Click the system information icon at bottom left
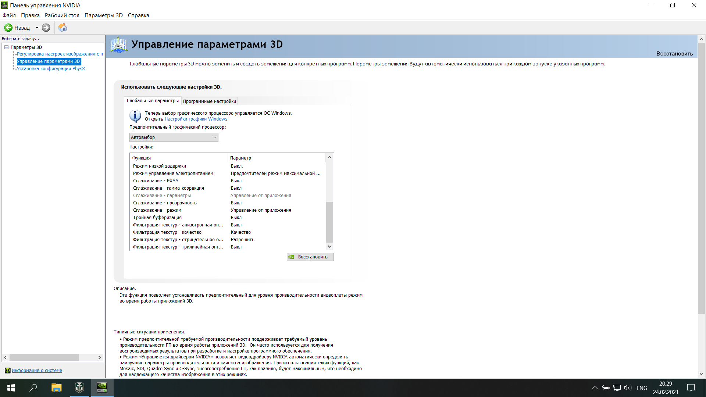Image resolution: width=706 pixels, height=397 pixels. point(7,371)
